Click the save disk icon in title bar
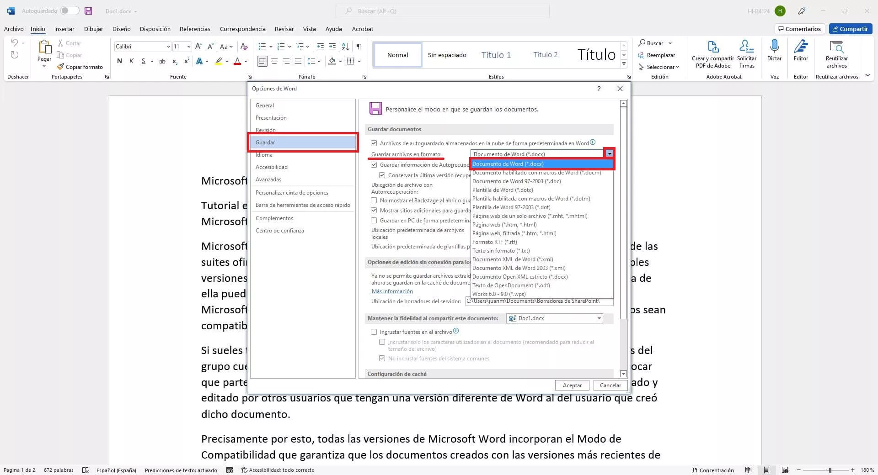The height and width of the screenshot is (475, 878). pyautogui.click(x=89, y=11)
